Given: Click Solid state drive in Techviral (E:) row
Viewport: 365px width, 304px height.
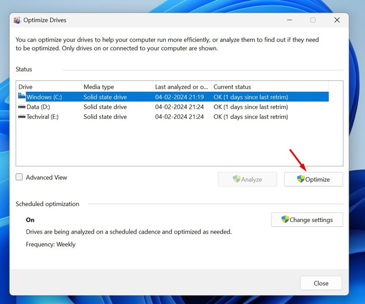Looking at the screenshot, I should 105,117.
